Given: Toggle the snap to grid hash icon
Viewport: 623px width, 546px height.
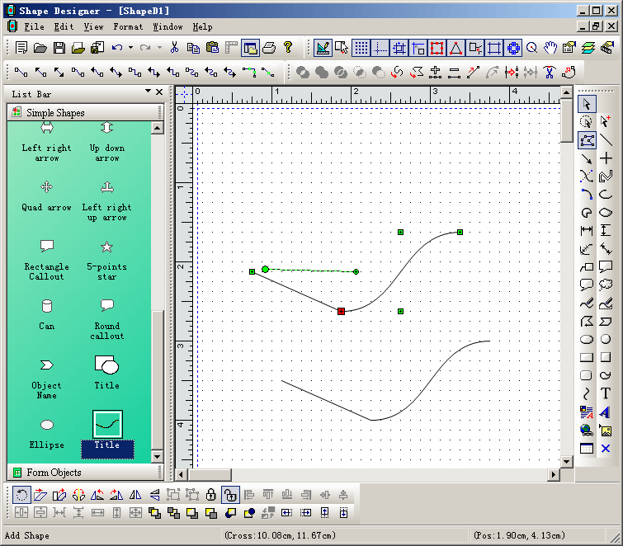Looking at the screenshot, I should [x=399, y=48].
